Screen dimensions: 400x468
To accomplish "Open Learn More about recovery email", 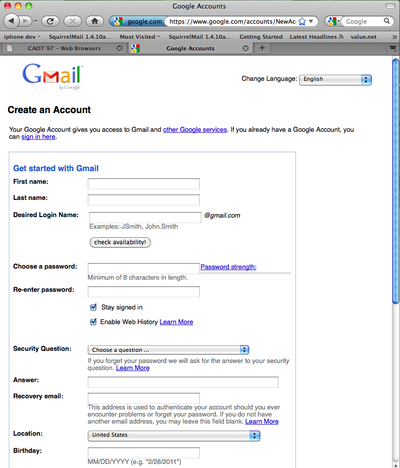I will pos(262,421).
